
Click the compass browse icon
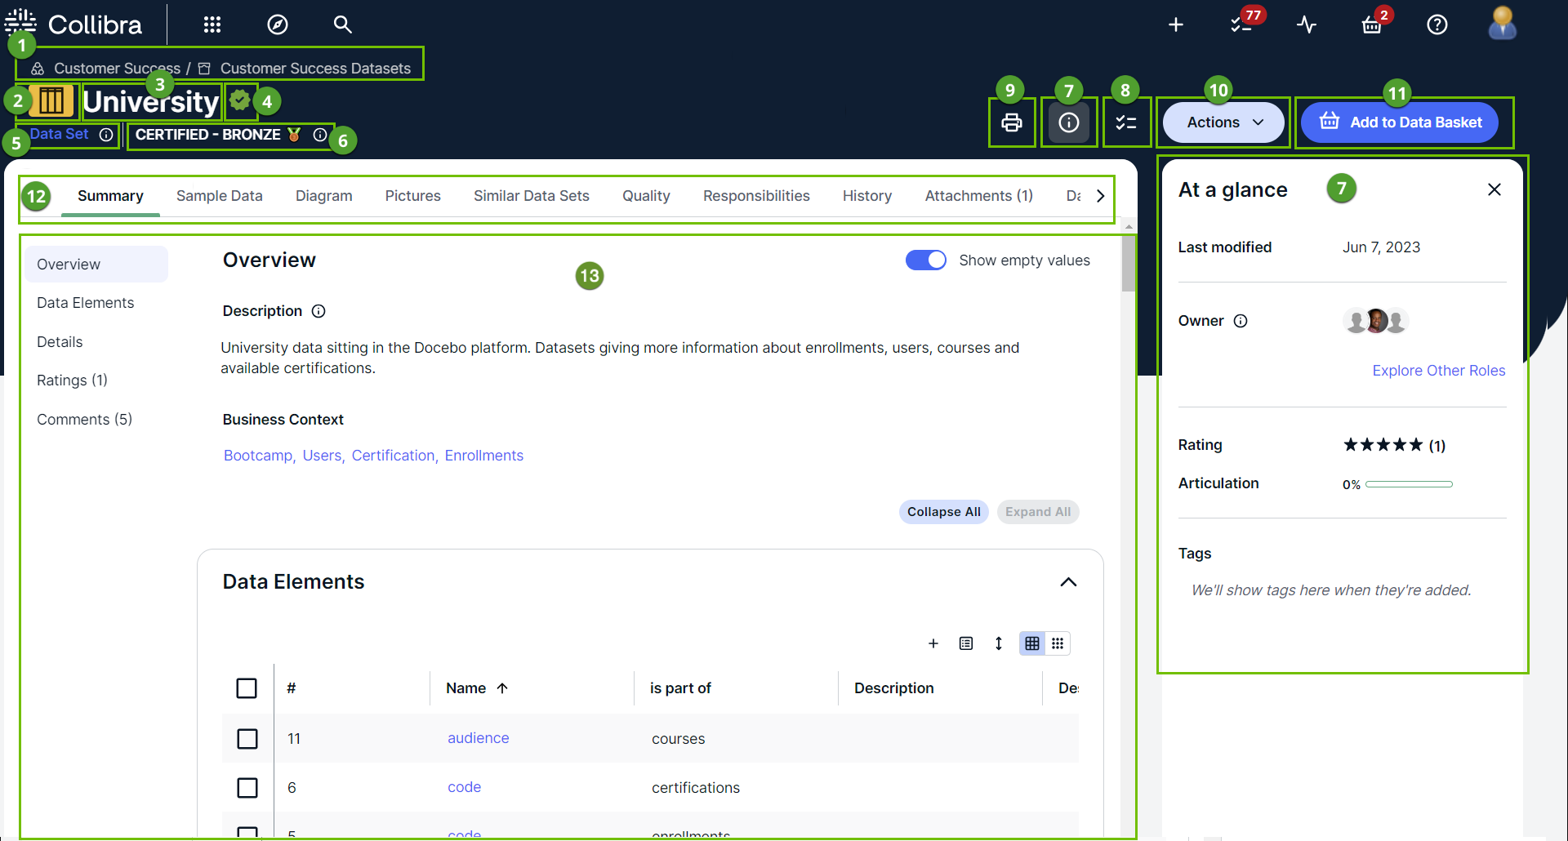278,24
